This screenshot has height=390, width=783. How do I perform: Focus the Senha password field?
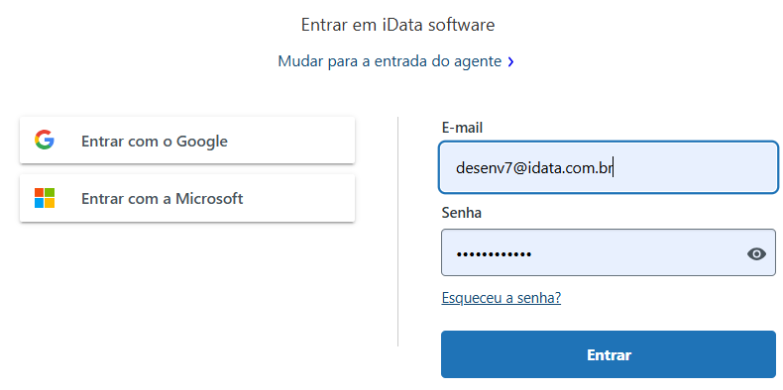[x=609, y=252]
